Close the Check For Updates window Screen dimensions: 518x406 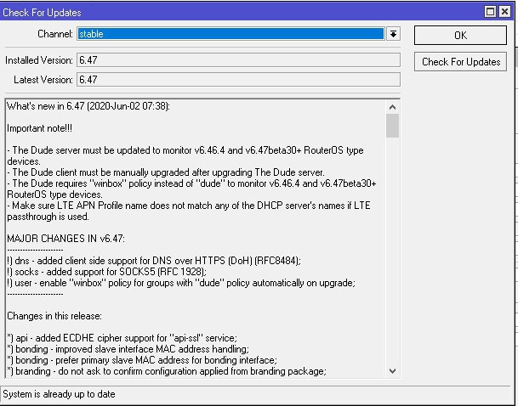click(504, 12)
